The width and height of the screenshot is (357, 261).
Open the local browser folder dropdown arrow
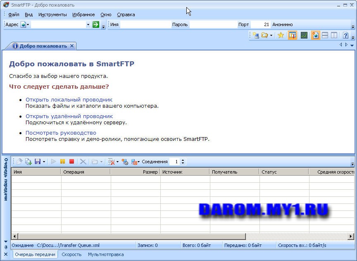coord(271,35)
